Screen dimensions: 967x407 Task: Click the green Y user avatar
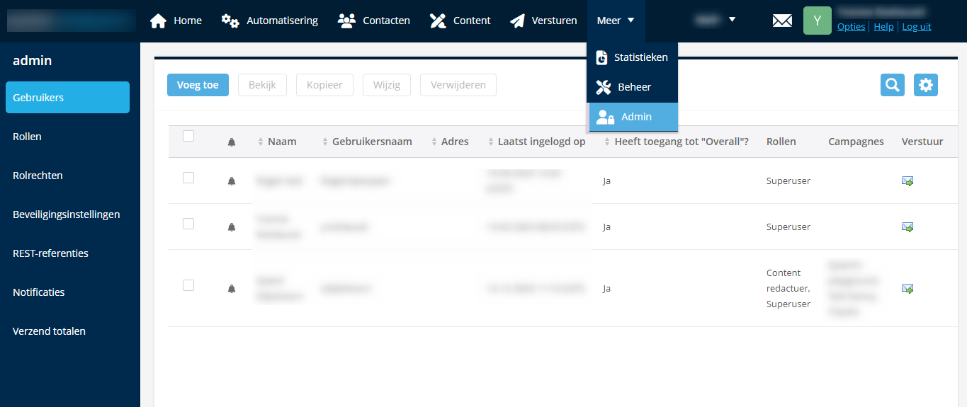(x=817, y=21)
